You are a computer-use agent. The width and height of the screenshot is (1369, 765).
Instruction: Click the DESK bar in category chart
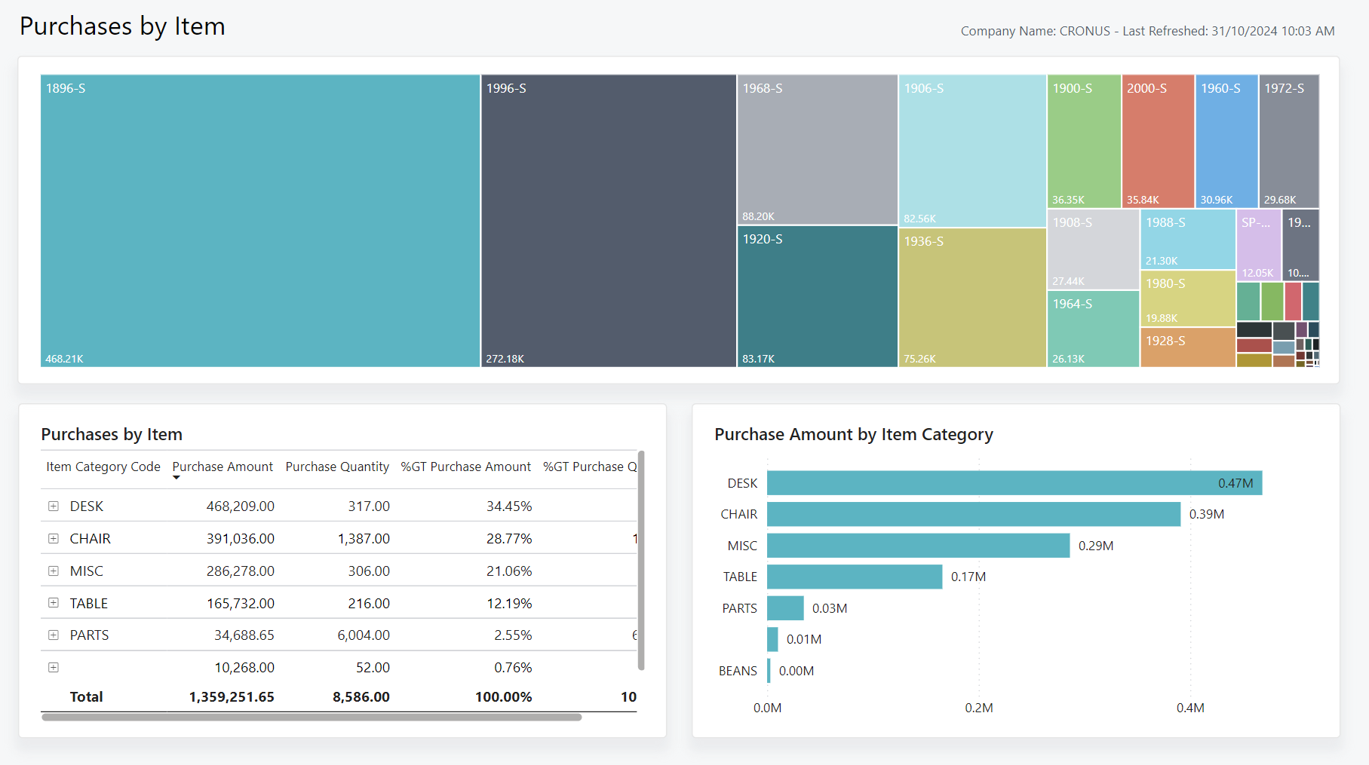tap(1014, 483)
